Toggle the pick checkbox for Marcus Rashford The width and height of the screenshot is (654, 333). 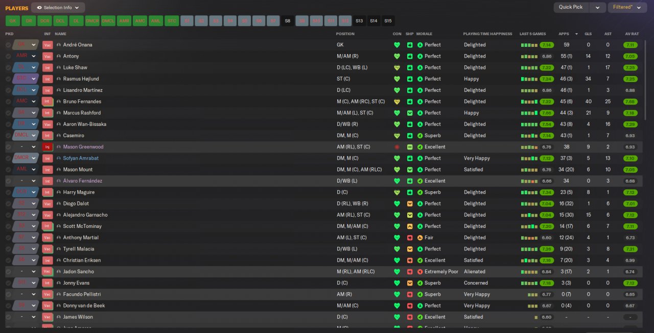8,113
